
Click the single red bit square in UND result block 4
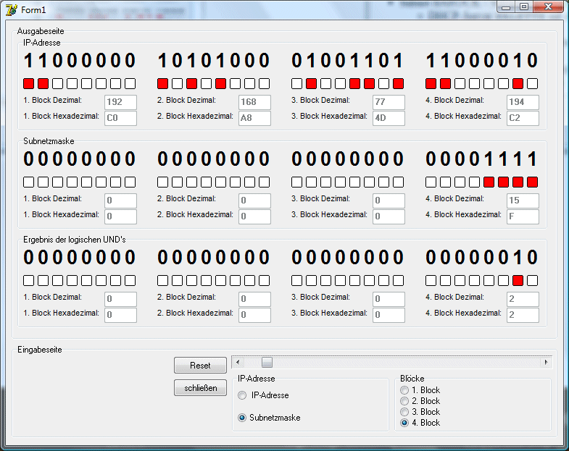tap(518, 281)
